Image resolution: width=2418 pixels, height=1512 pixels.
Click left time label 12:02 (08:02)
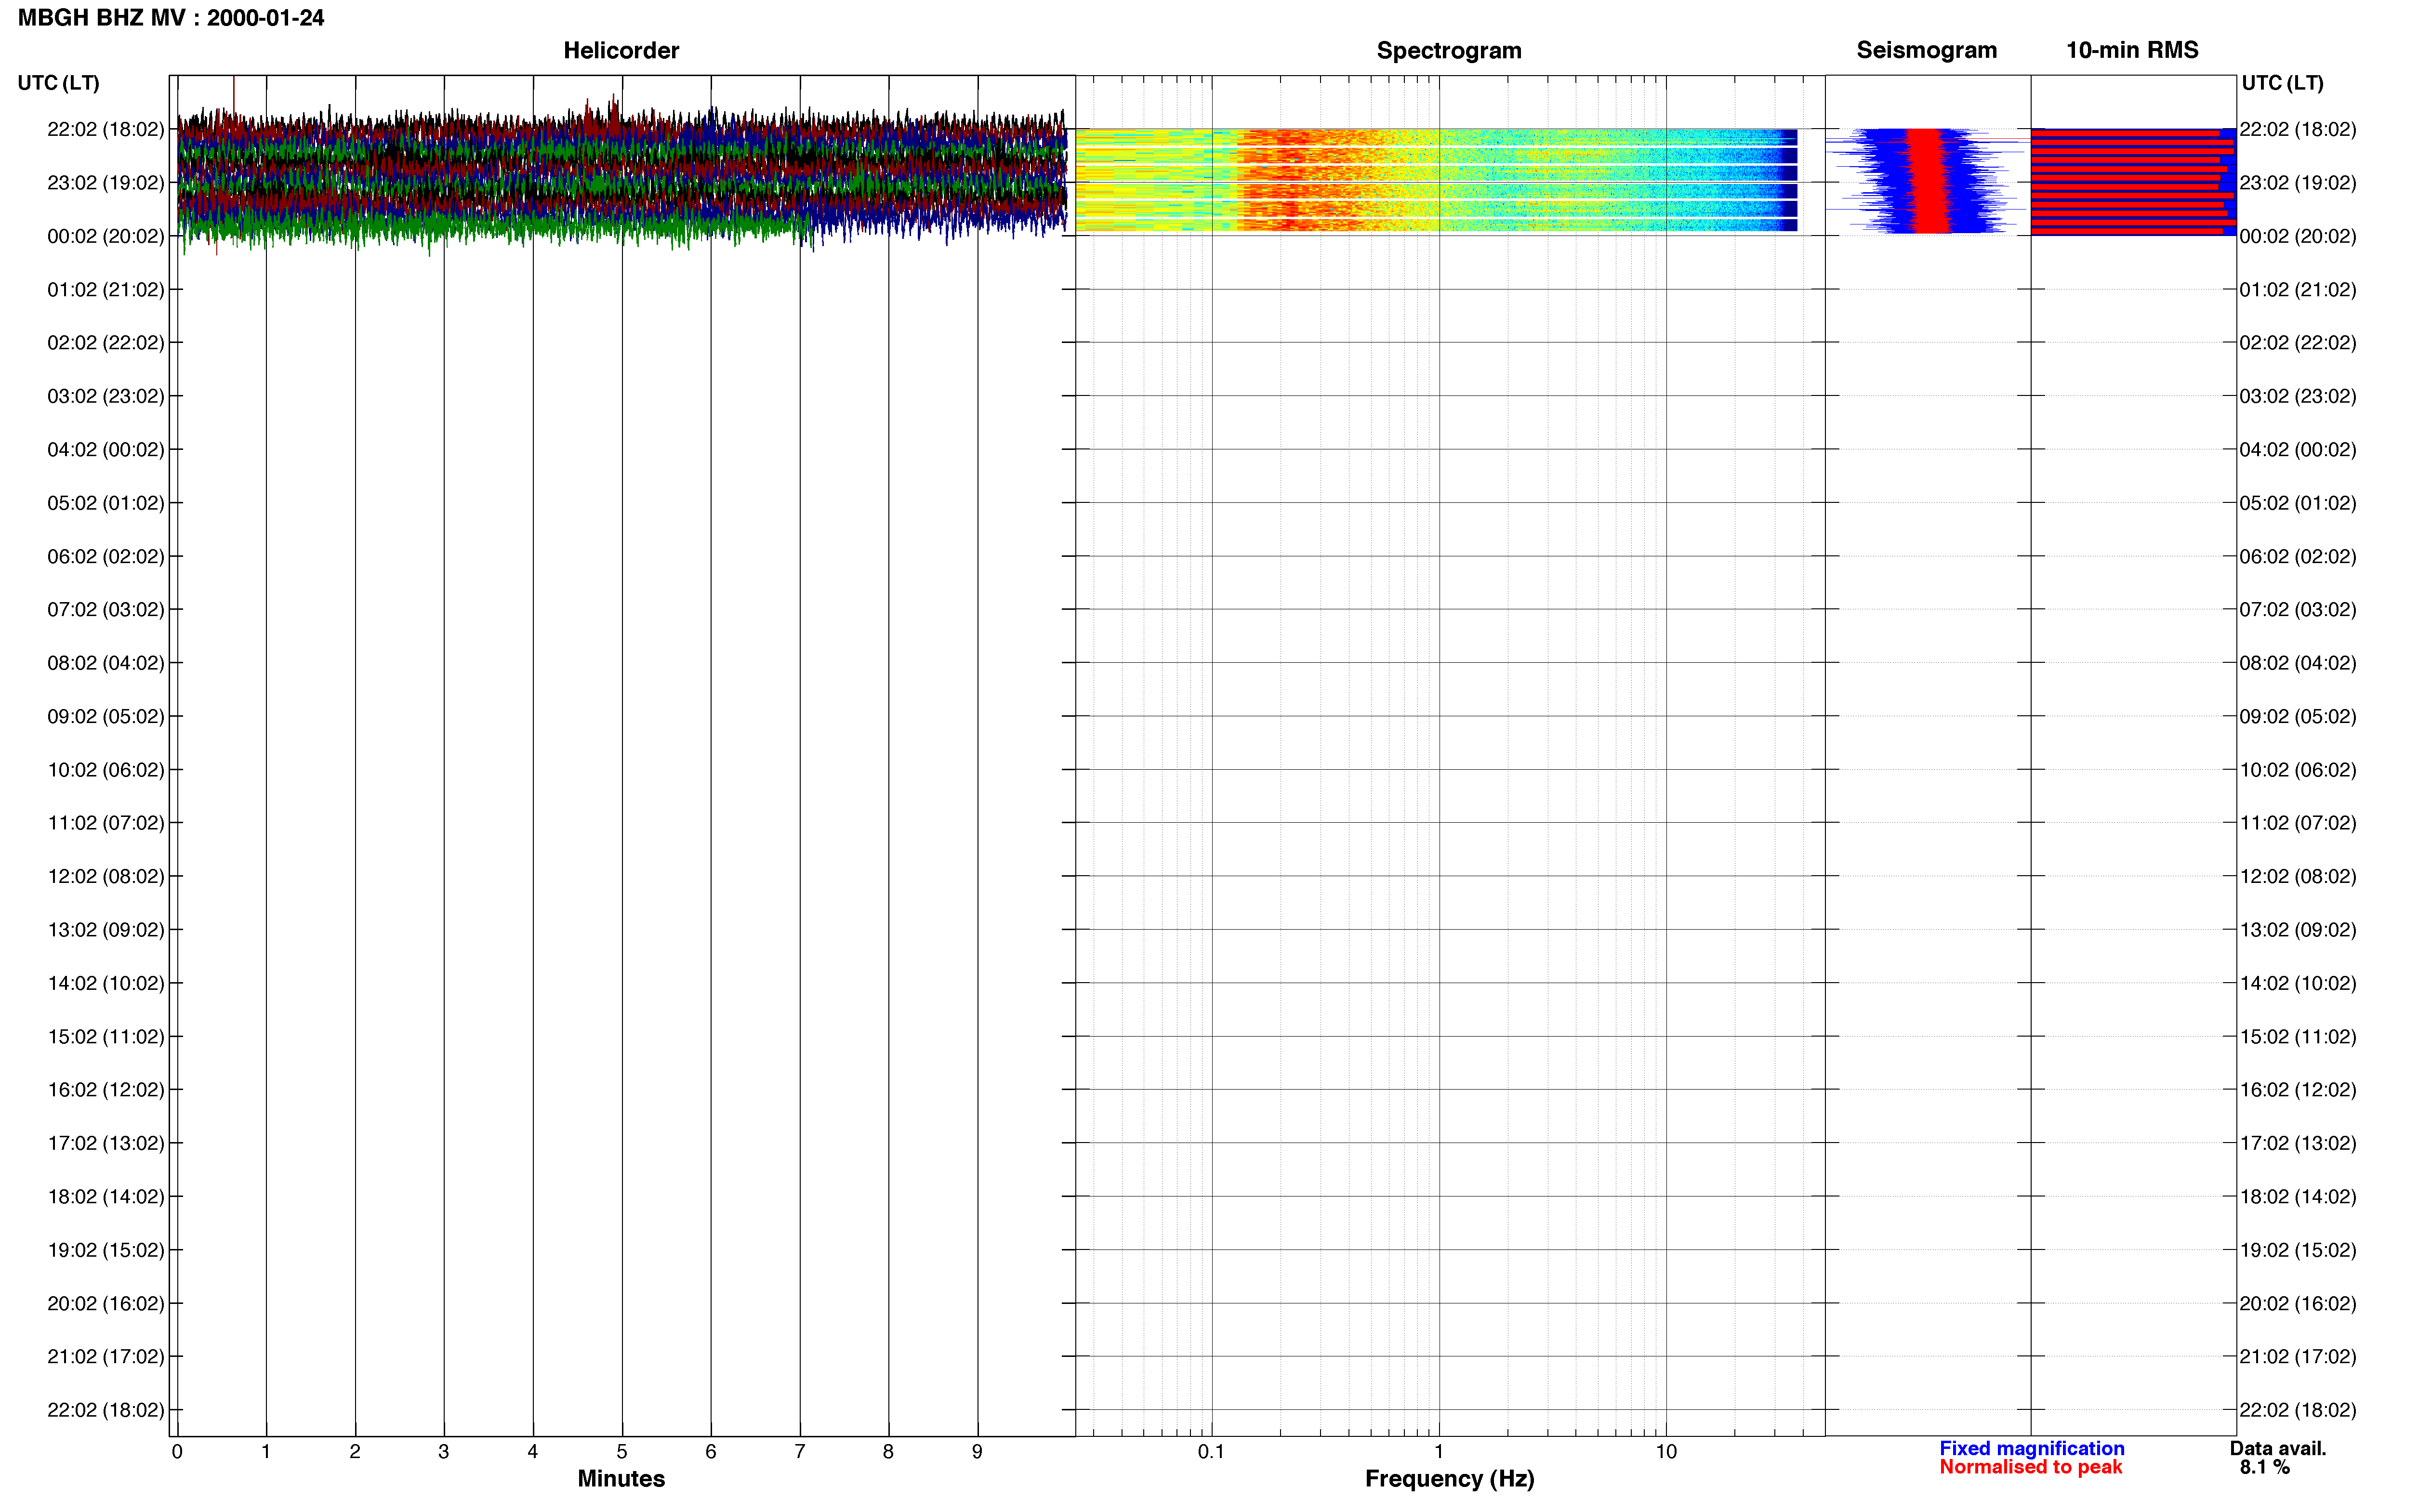click(106, 877)
